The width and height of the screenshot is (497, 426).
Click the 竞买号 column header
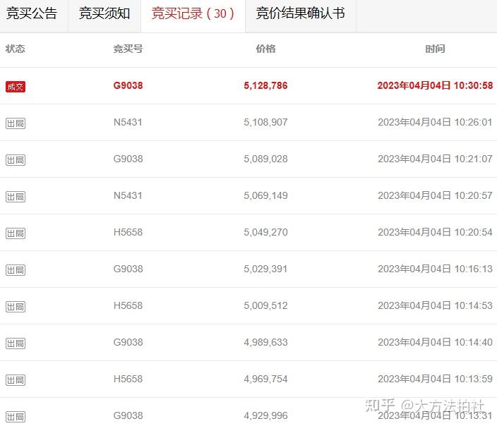[x=128, y=49]
